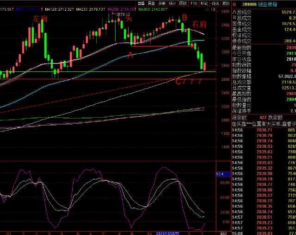Select the MA250: 2154.15 indicator label
296x235 pixels.
[x=121, y=9]
